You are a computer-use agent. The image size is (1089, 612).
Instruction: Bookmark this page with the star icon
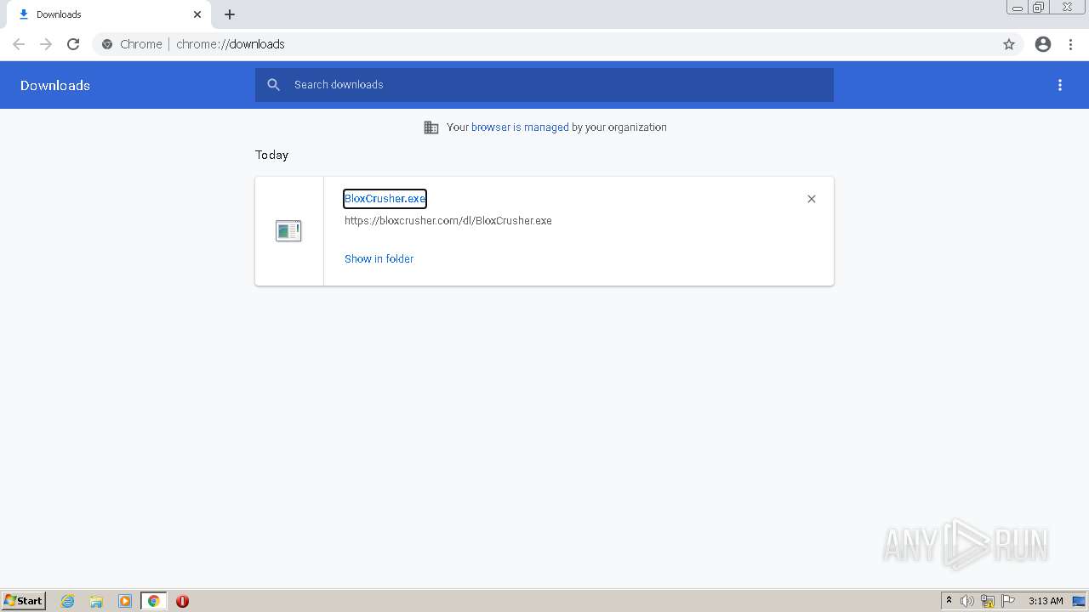tap(1009, 44)
